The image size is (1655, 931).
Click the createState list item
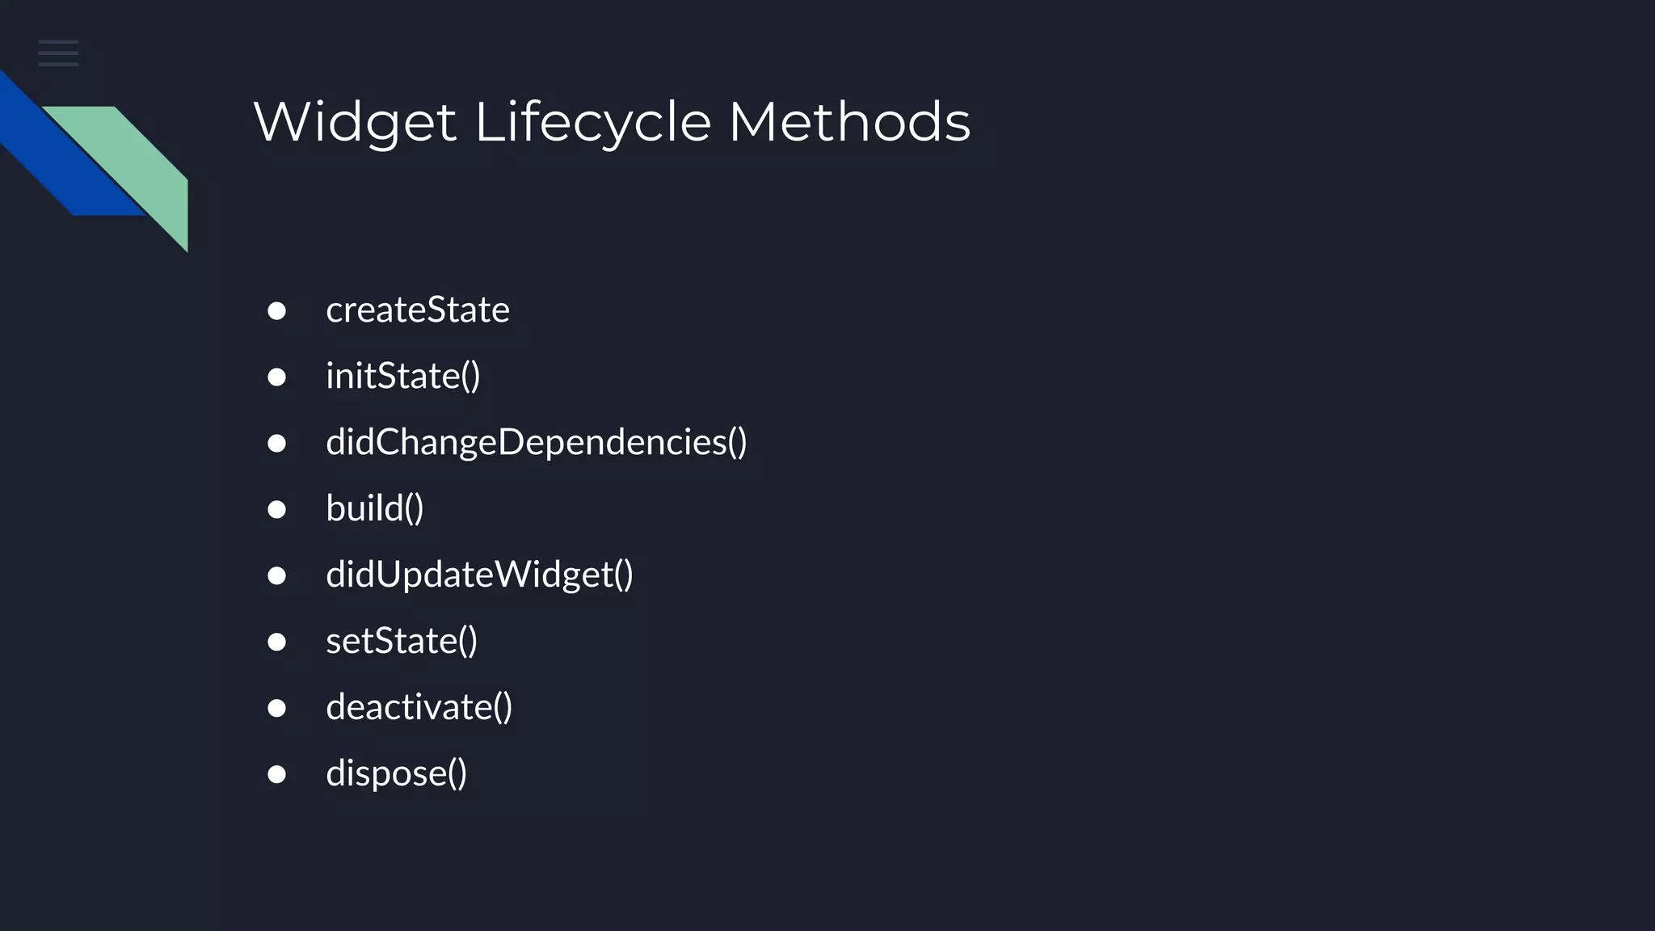418,310
